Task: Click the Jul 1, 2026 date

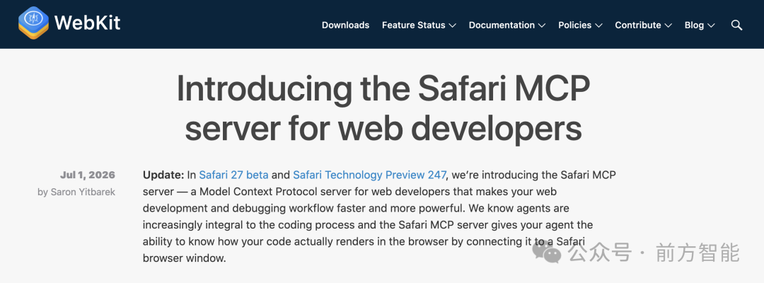Action: coord(88,175)
